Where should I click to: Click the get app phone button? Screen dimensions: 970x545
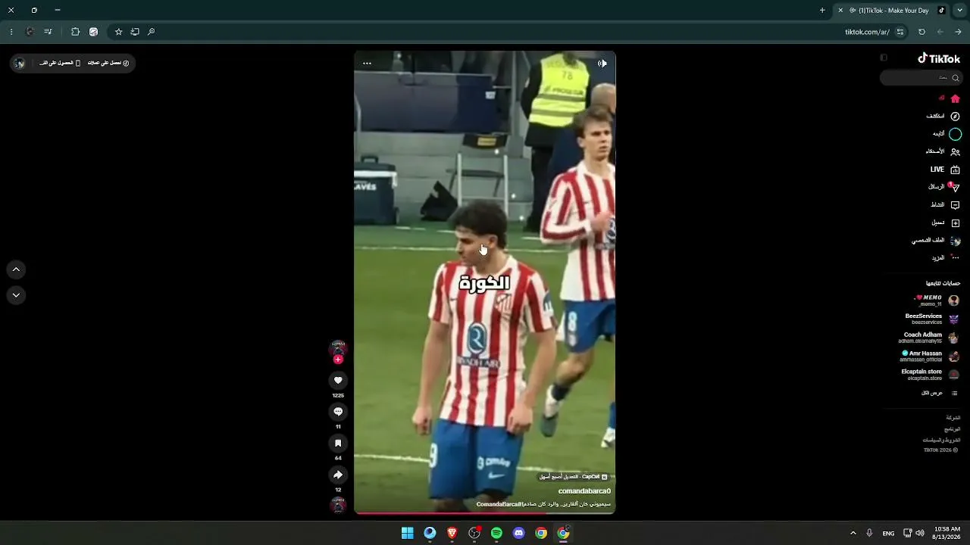60,63
